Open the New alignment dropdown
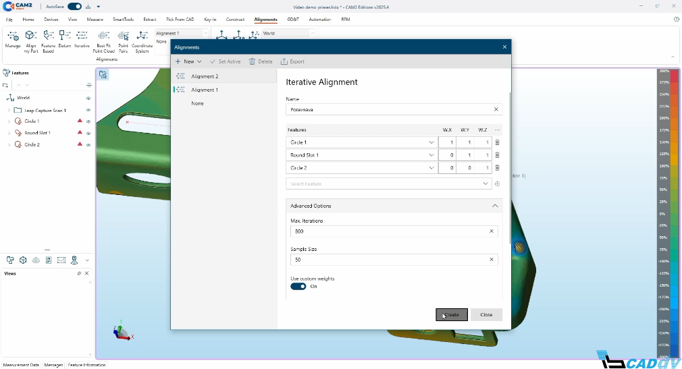 188,61
